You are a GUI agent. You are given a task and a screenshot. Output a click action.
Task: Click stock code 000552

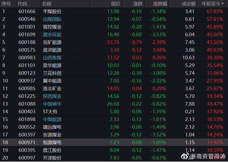coord(27,127)
